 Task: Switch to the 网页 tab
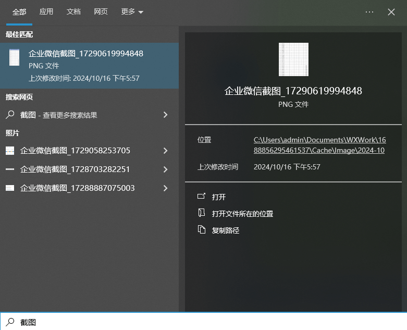click(101, 11)
